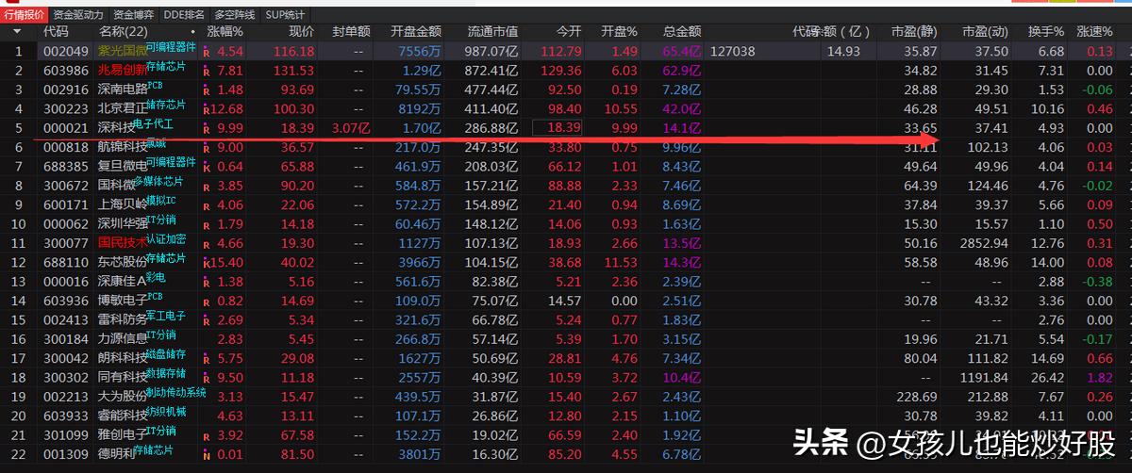Select the 多空阵线 tab
The width and height of the screenshot is (1132, 473).
(x=235, y=15)
